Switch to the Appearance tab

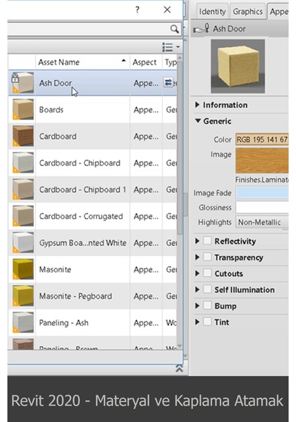[x=278, y=12]
